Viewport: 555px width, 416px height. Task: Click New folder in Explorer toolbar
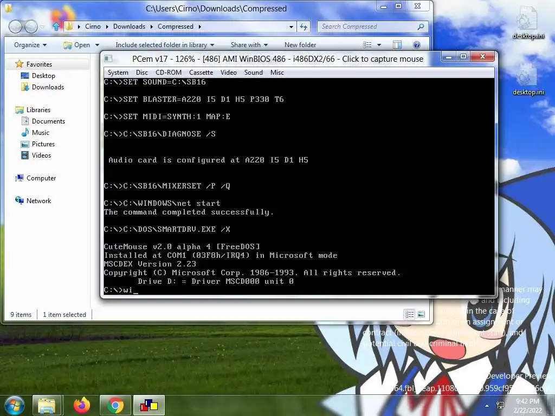click(300, 45)
